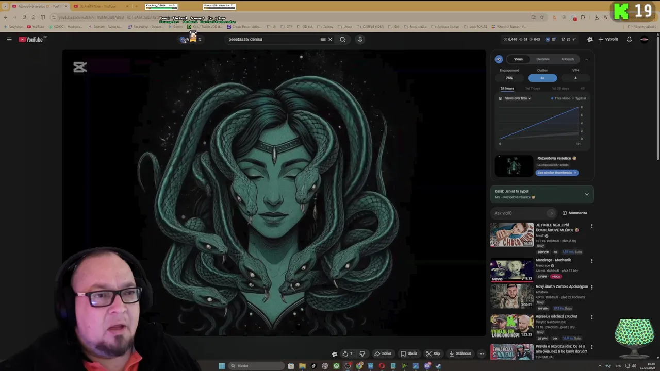The height and width of the screenshot is (371, 660).
Task: Open options for JE TOHLE NEJLEPŠÍ ČOKOLÁDOVÉ MLÉKO video
Action: click(591, 226)
